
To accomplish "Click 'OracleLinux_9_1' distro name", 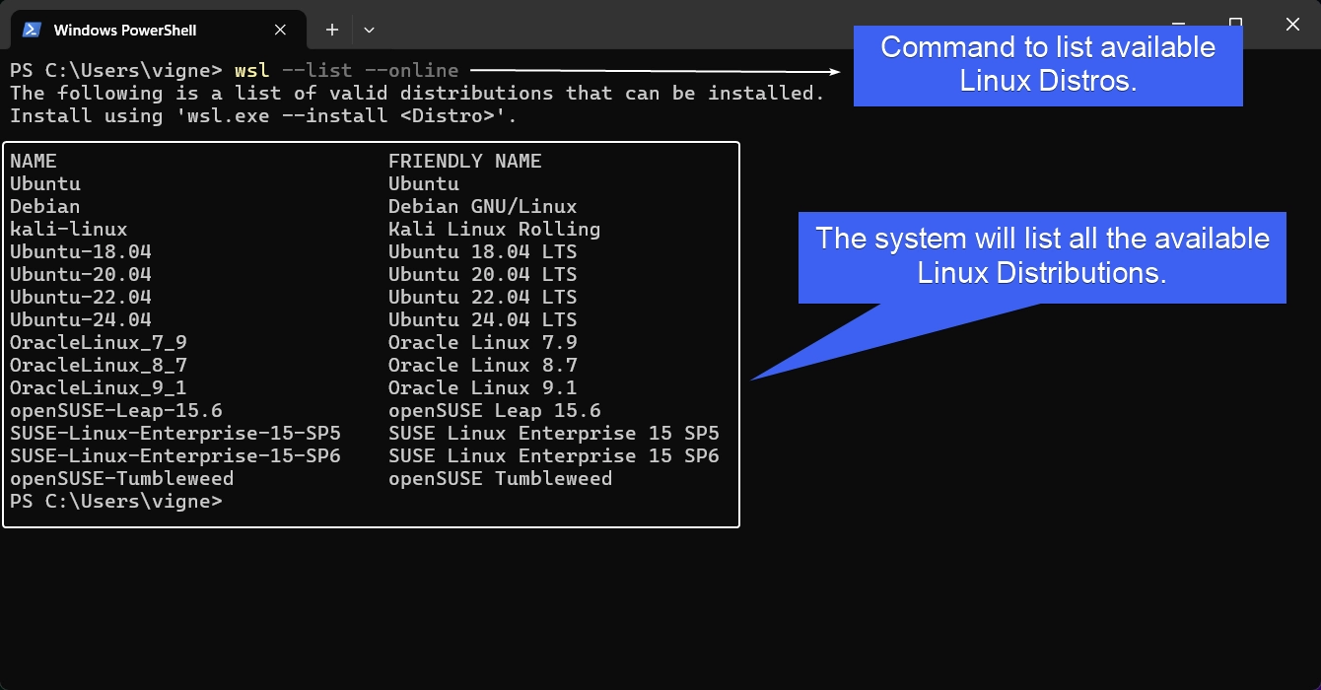I will [99, 388].
